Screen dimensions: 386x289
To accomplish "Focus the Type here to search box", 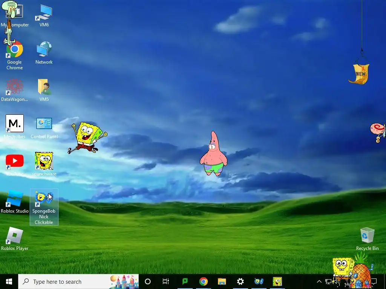I will pos(78,281).
